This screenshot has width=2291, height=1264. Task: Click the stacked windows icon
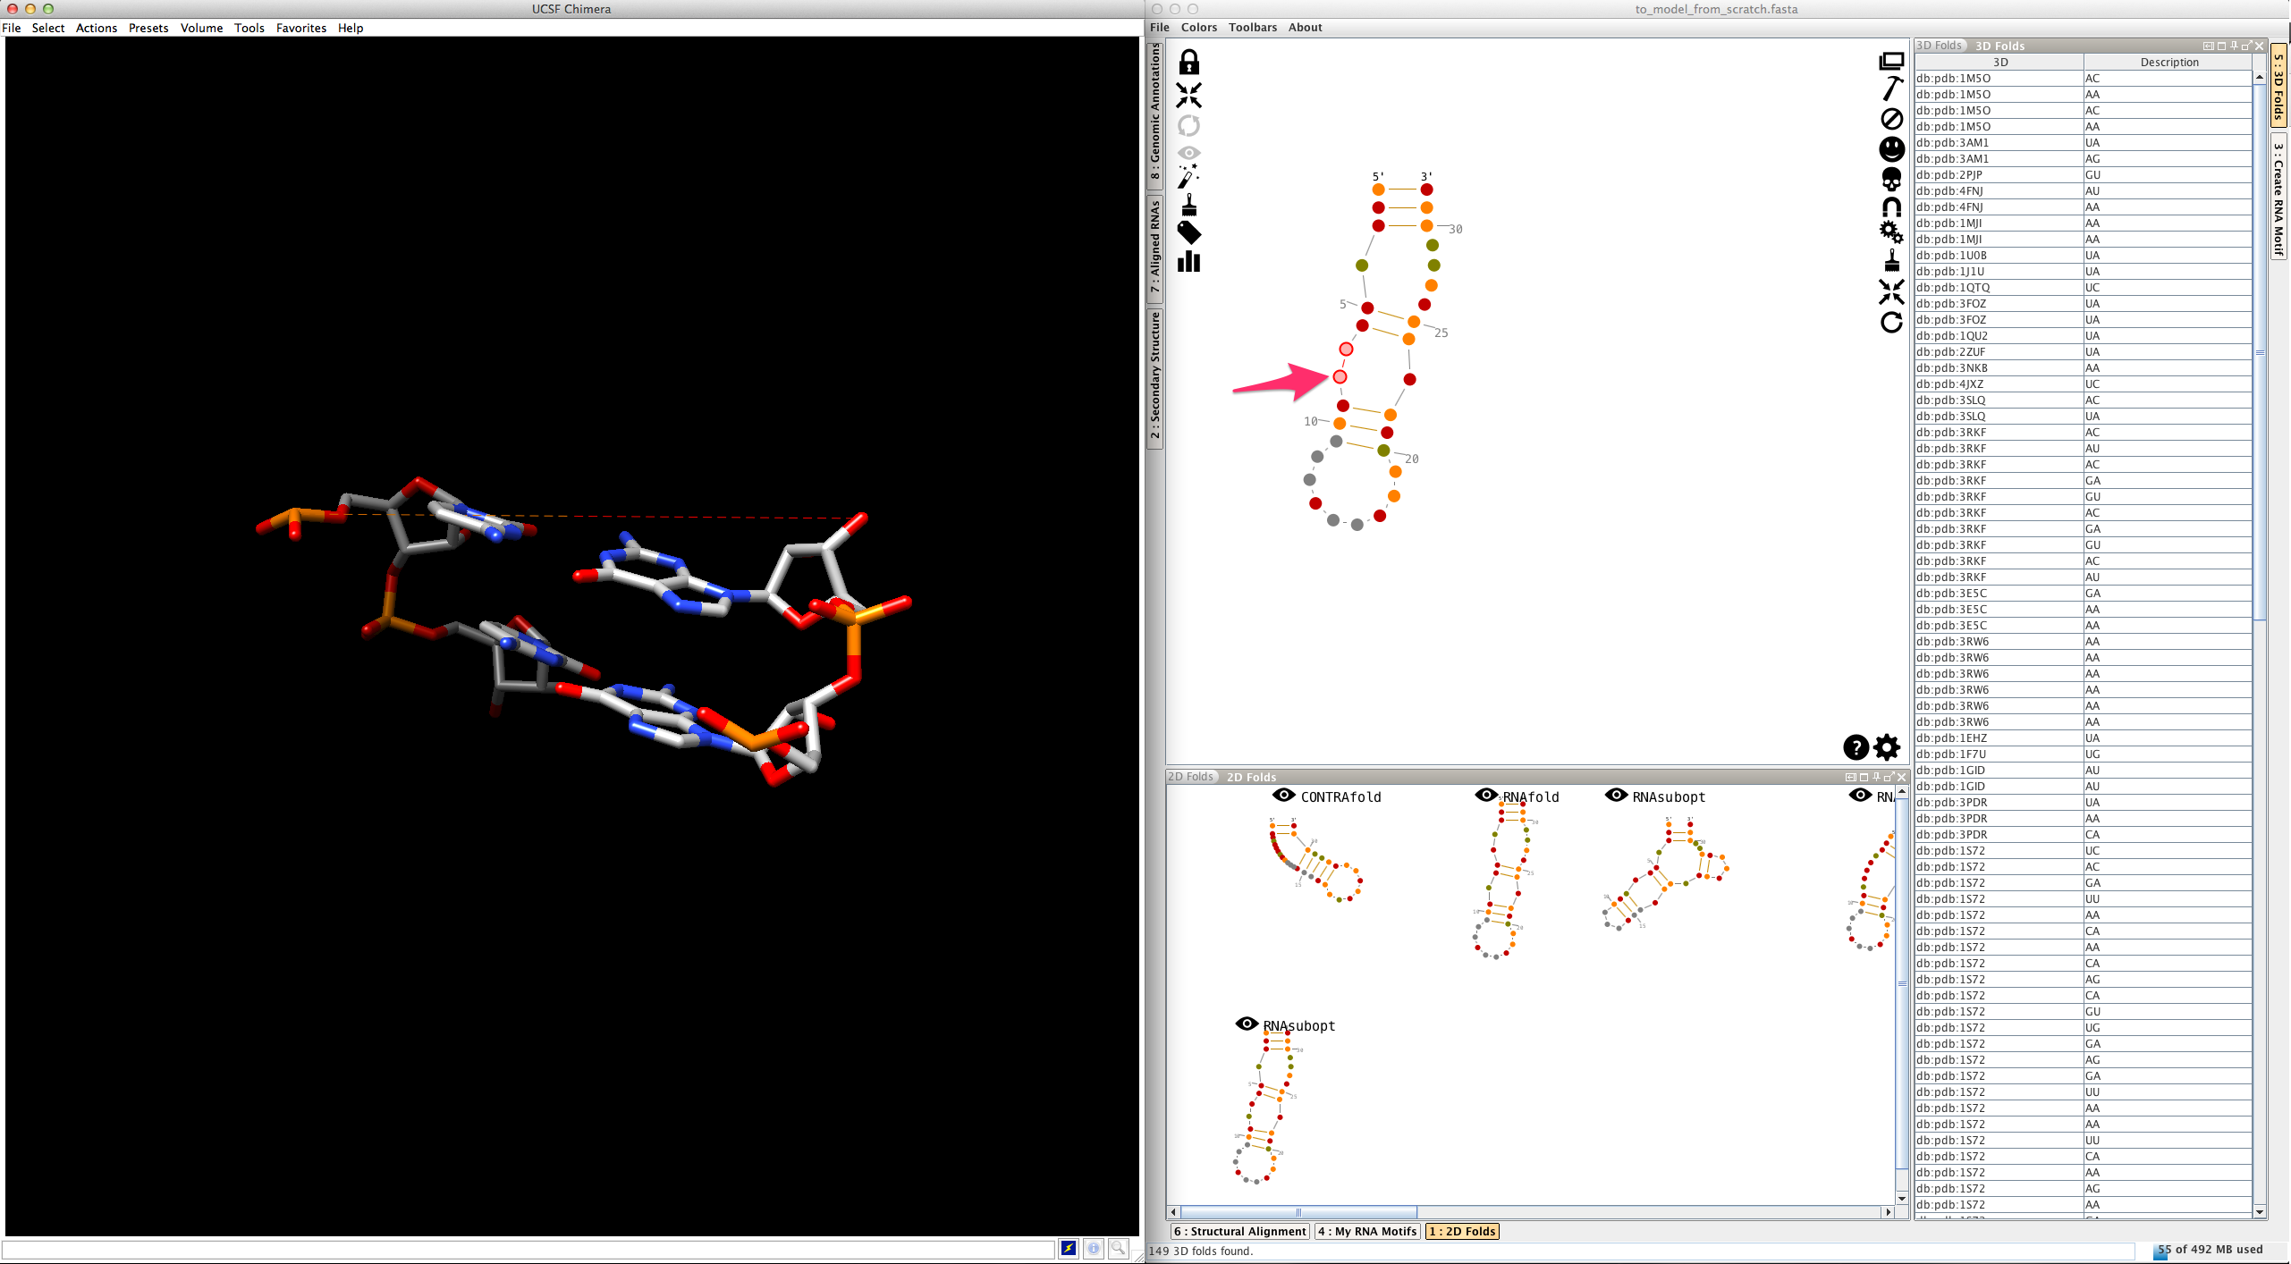point(1891,61)
